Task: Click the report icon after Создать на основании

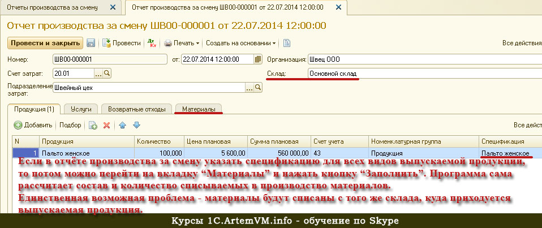Action: (287, 43)
